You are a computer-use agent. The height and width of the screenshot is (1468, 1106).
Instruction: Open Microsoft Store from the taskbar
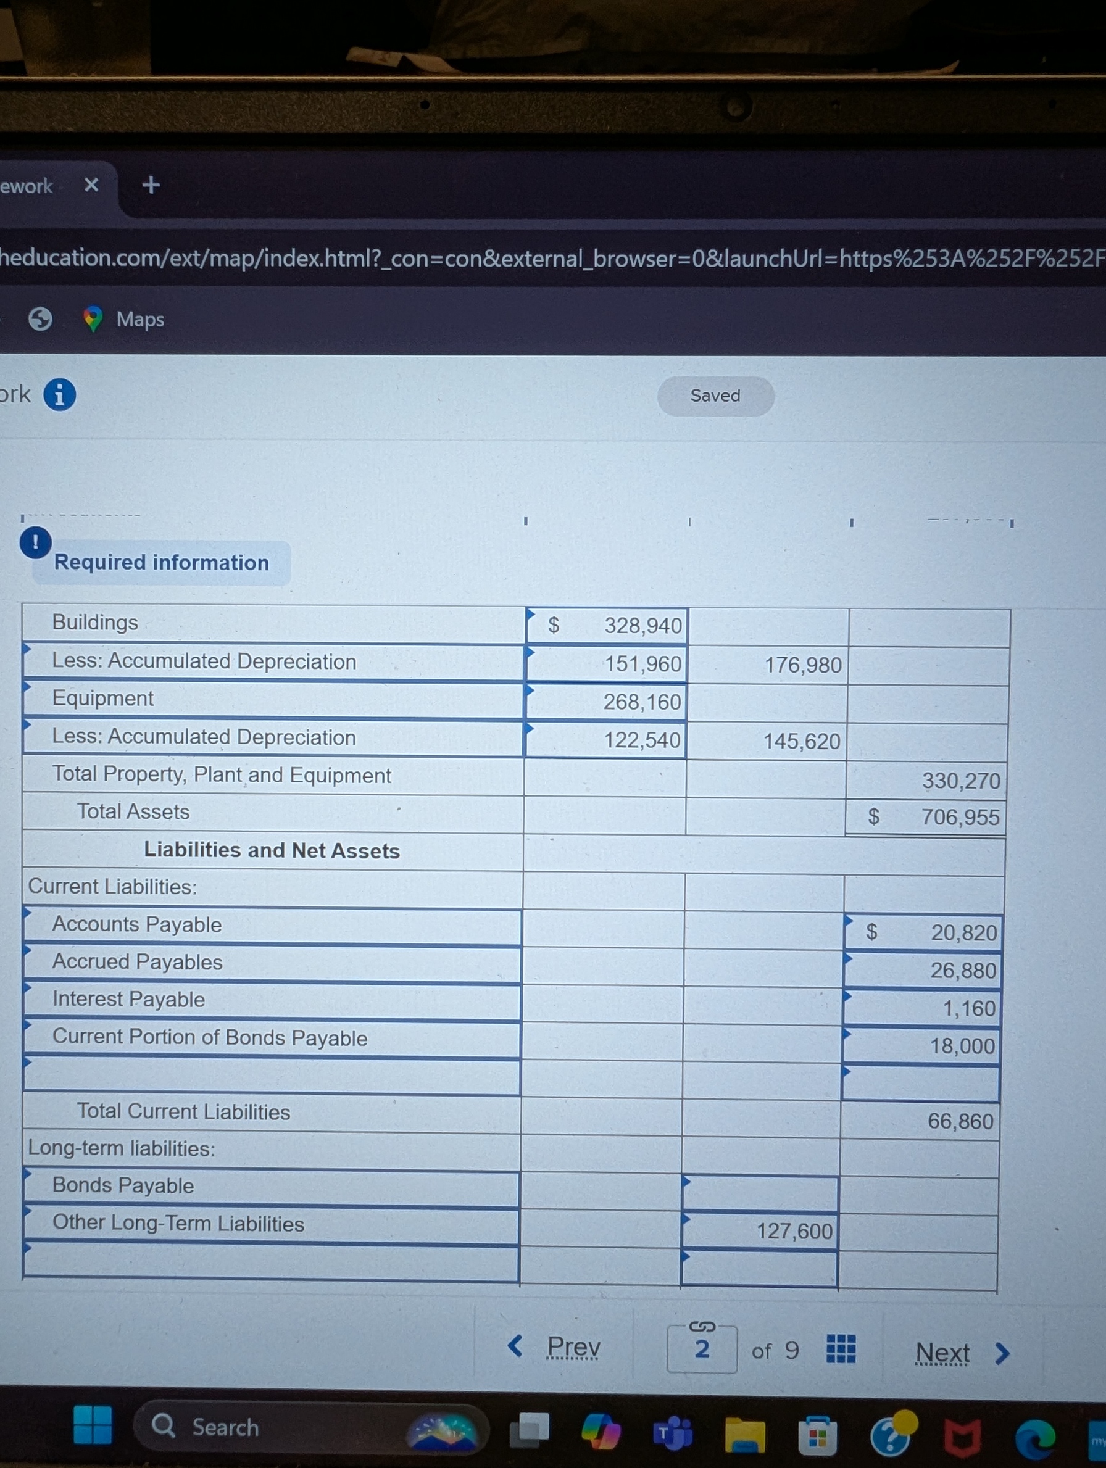click(x=817, y=1436)
